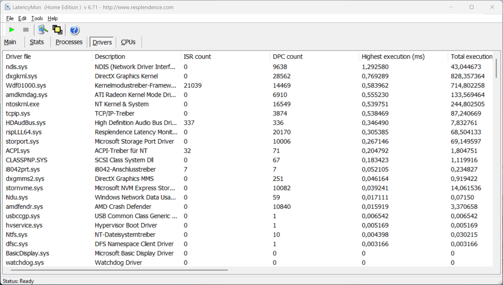Open the options wrench-and-monitor icon
503x285 pixels.
(x=43, y=30)
